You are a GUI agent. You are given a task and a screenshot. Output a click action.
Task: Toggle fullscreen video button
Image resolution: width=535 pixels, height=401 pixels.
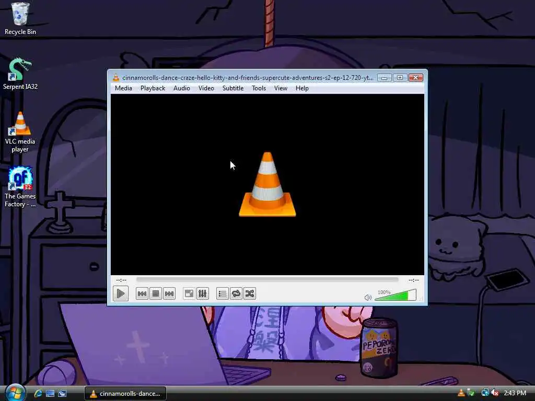(189, 293)
